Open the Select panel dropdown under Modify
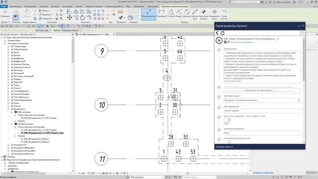Viewport: 318px width, 179px height. tap(5, 22)
